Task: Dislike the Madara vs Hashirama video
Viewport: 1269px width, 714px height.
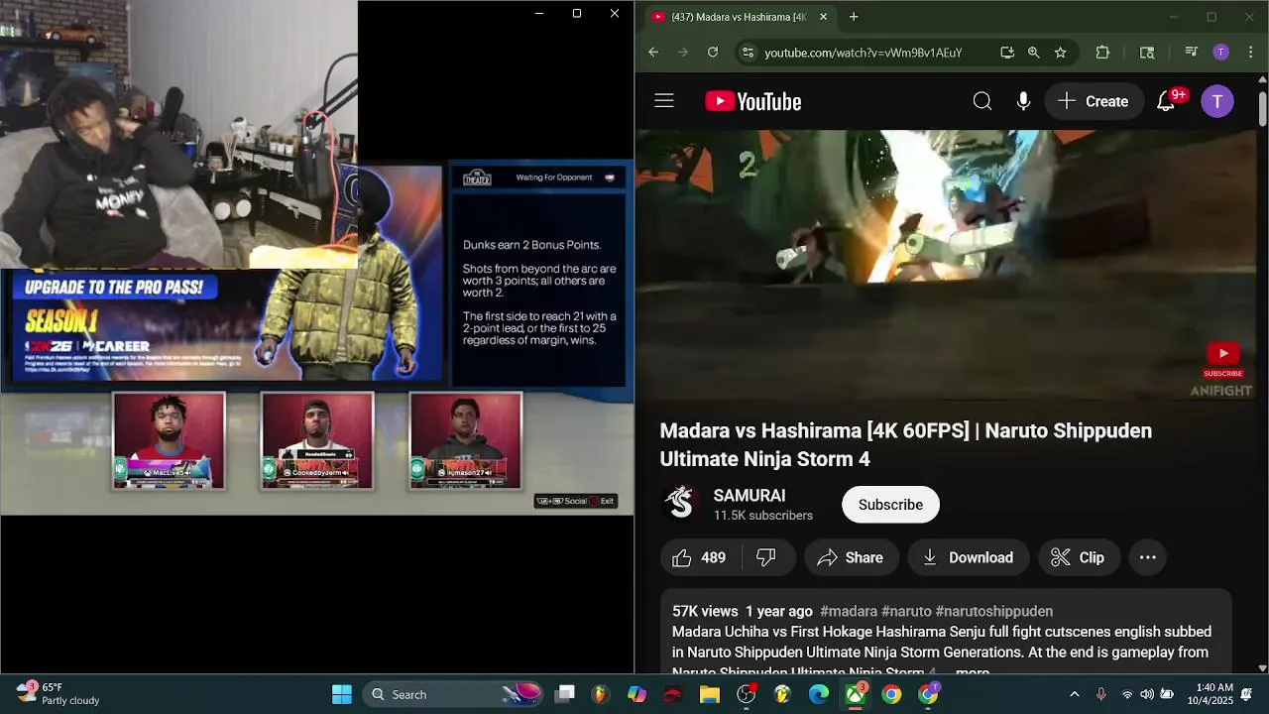Action: pyautogui.click(x=766, y=557)
